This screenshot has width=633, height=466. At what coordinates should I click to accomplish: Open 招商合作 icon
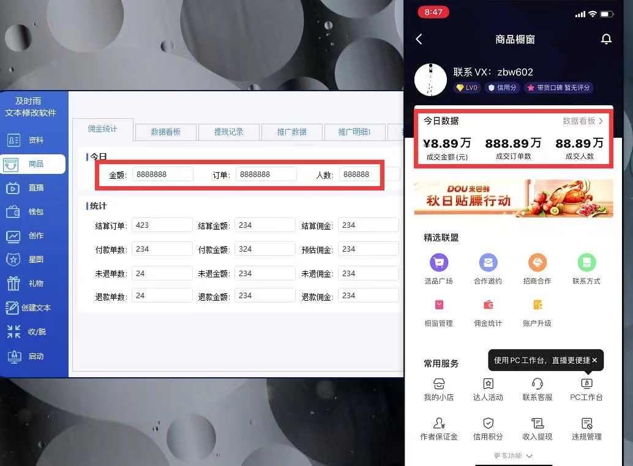pyautogui.click(x=537, y=269)
